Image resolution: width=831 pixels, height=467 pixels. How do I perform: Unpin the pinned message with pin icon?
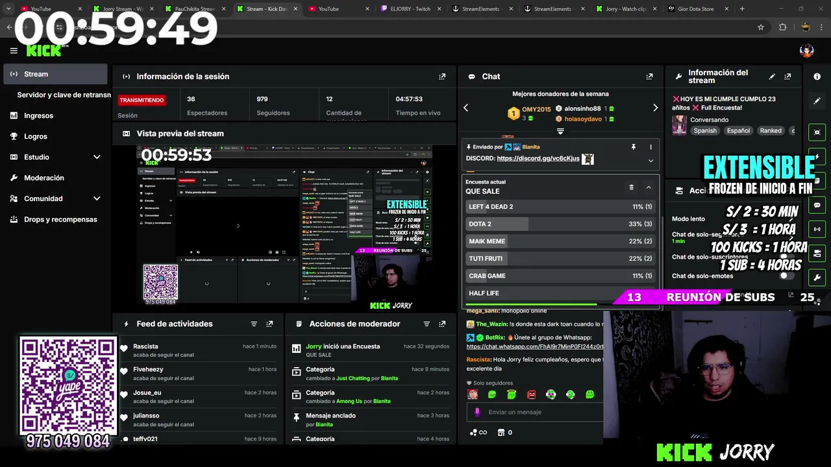click(634, 147)
